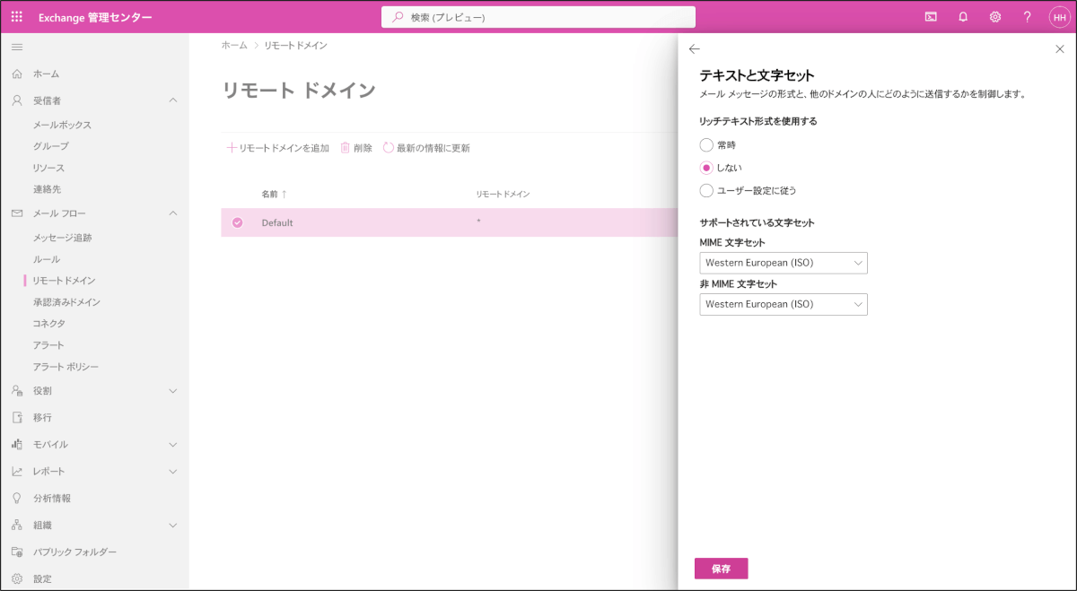Open the 非 MIME 文字セット dropdown

[x=784, y=304]
